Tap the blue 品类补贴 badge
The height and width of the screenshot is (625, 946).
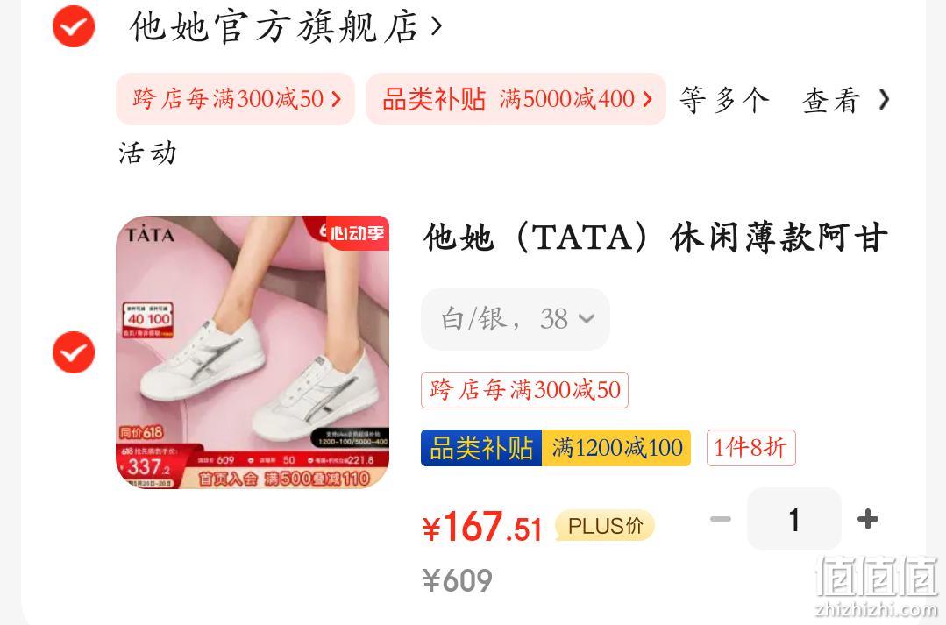click(x=481, y=448)
